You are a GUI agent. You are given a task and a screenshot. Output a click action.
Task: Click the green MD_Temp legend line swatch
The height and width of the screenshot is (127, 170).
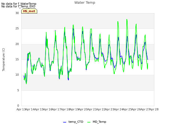(x=89, y=122)
